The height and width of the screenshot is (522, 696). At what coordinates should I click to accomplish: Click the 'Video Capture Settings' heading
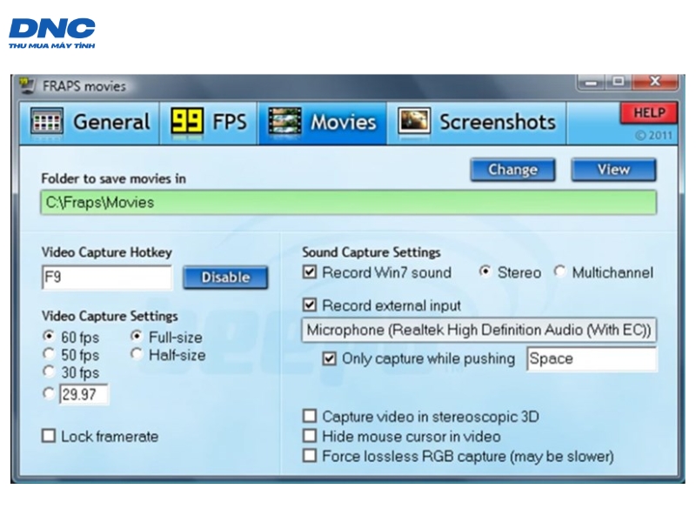coord(110,316)
